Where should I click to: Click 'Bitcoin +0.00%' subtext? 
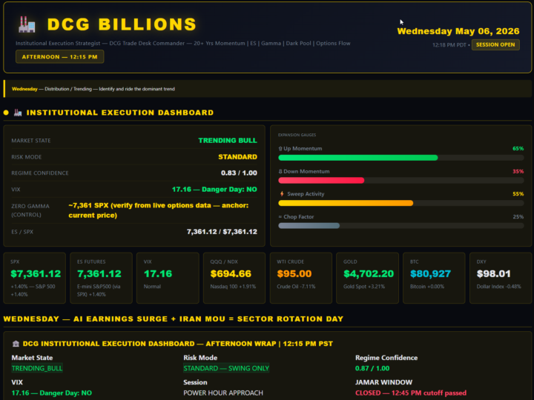pos(427,287)
